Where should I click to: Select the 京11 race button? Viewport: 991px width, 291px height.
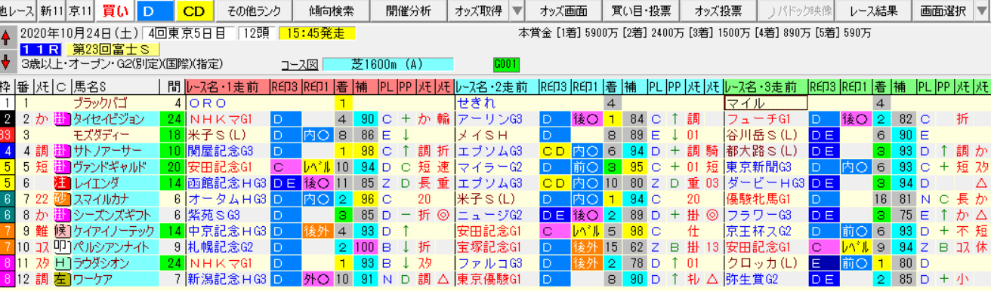coord(81,11)
